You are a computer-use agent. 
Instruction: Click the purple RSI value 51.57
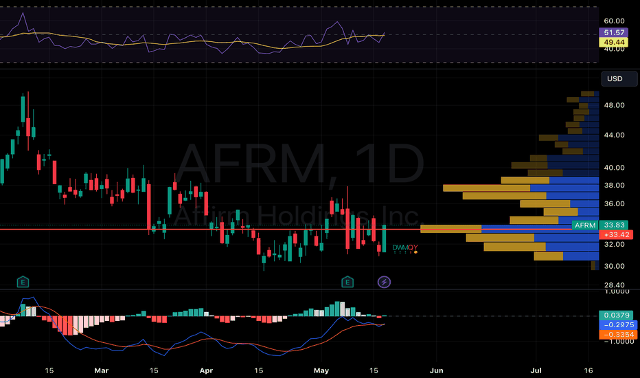613,32
